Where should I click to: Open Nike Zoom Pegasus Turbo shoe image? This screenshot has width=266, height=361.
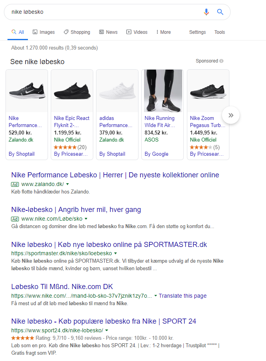208,91
